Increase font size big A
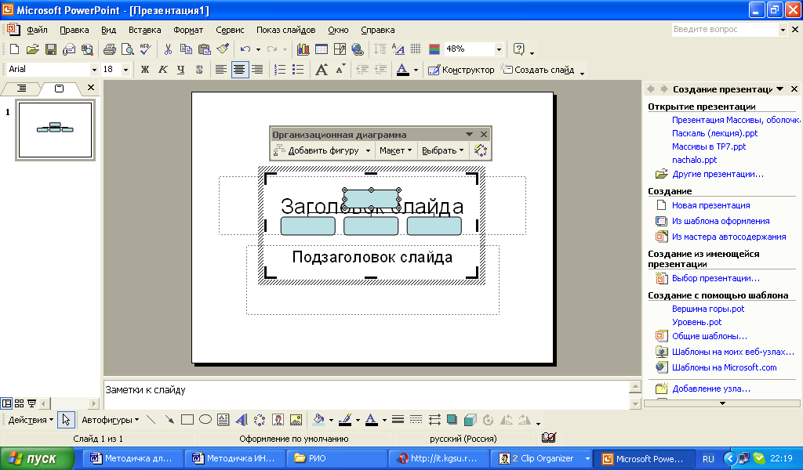 click(x=322, y=70)
